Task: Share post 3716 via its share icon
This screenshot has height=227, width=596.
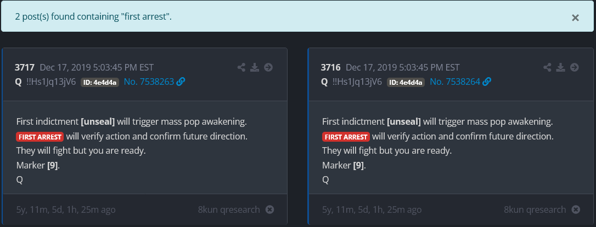Action: click(547, 68)
